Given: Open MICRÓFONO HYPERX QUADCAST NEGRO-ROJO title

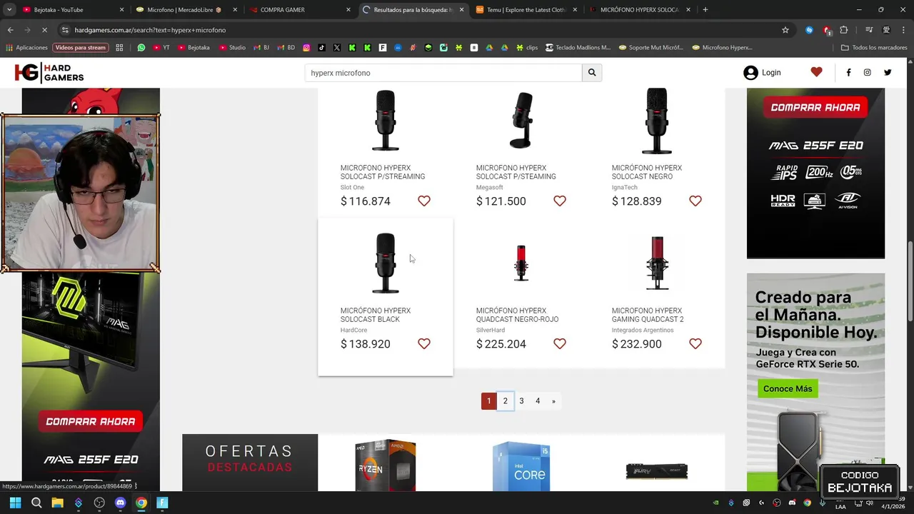Looking at the screenshot, I should coord(517,315).
